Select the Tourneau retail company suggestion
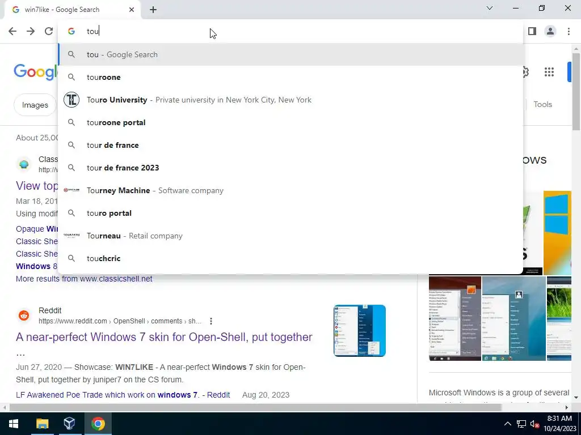The height and width of the screenshot is (435, 581). click(x=290, y=236)
